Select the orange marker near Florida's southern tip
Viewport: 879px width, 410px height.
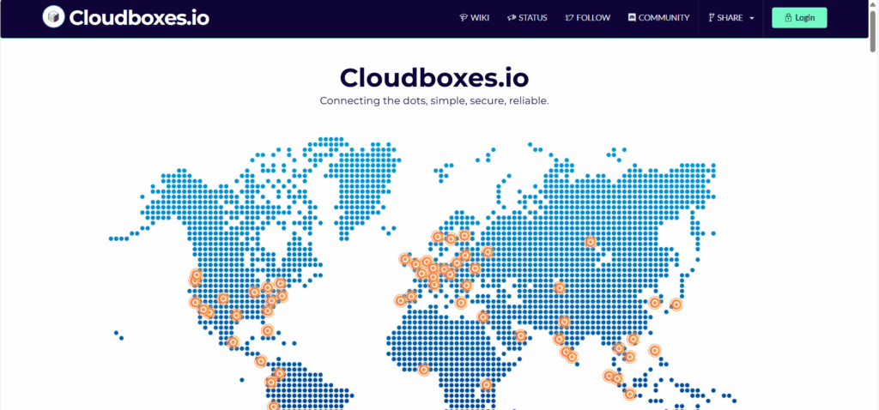tap(268, 331)
